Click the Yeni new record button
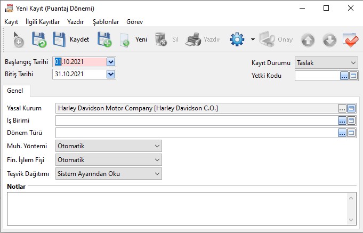Screen dimensions: 363x233 coord(133,39)
